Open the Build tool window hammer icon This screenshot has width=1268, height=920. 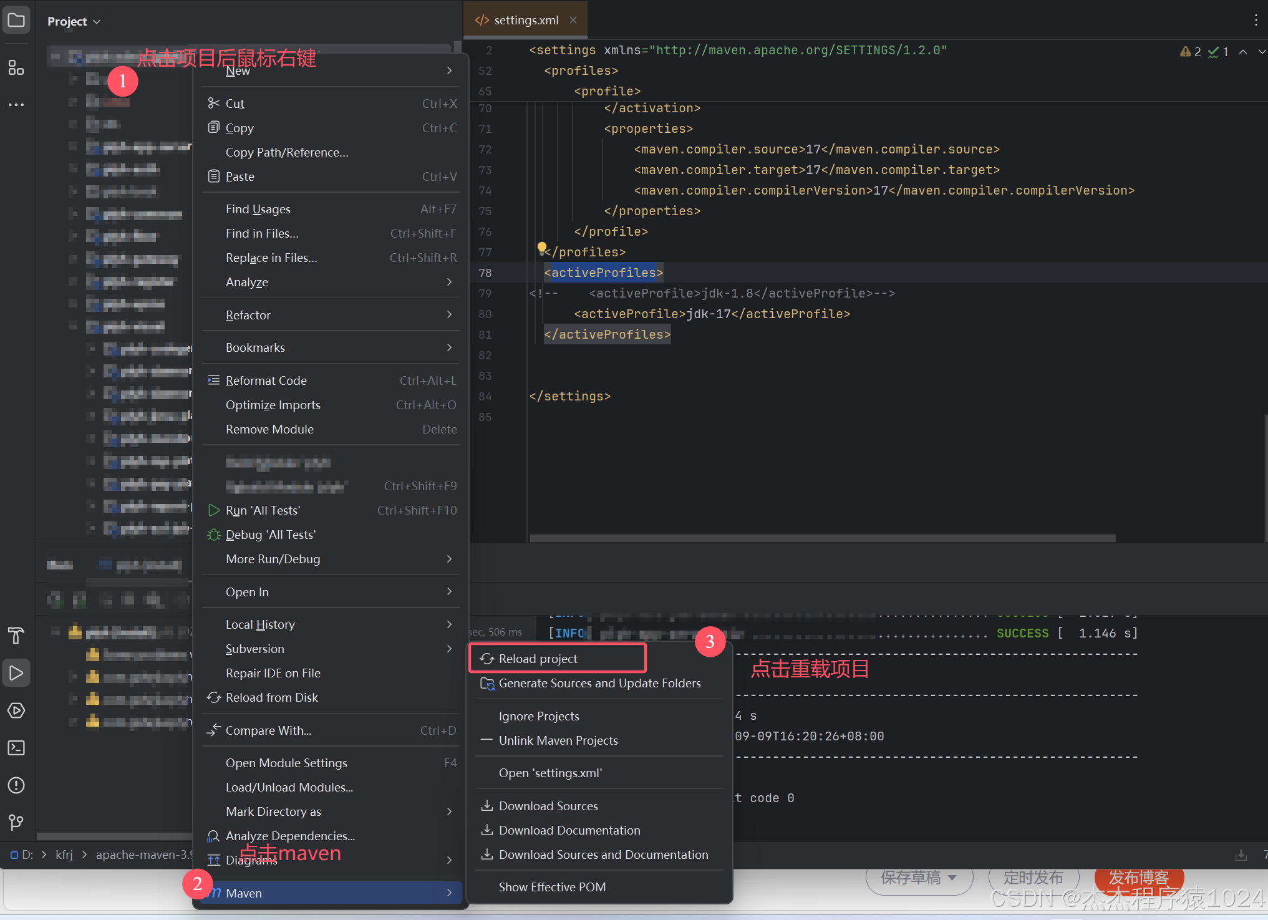(16, 636)
